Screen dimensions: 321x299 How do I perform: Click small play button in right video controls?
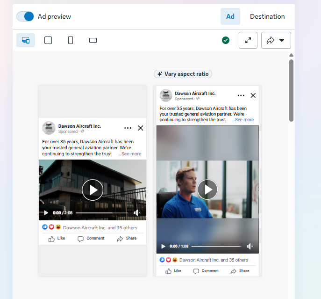[x=163, y=246]
